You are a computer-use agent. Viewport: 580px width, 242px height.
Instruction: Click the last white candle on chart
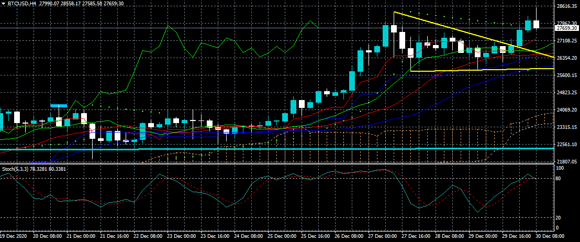tap(537, 24)
